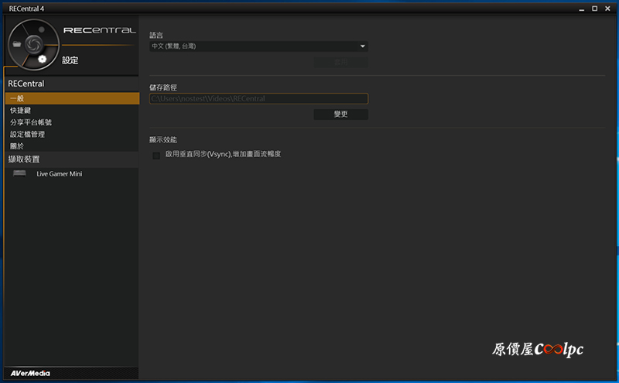Click the 變更 change path button
This screenshot has width=619, height=383.
(x=340, y=114)
